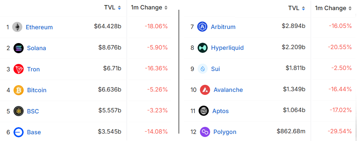The image size is (357, 141).
Task: Click the Polygon chain logo icon
Action: click(x=205, y=132)
